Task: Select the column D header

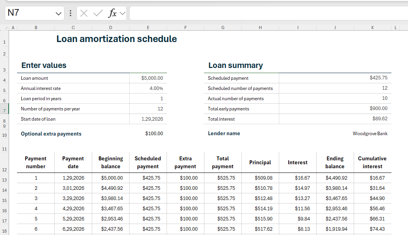Action: click(x=111, y=28)
